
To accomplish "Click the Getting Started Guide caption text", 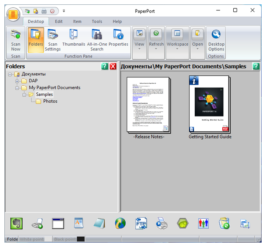I will 210,137.
